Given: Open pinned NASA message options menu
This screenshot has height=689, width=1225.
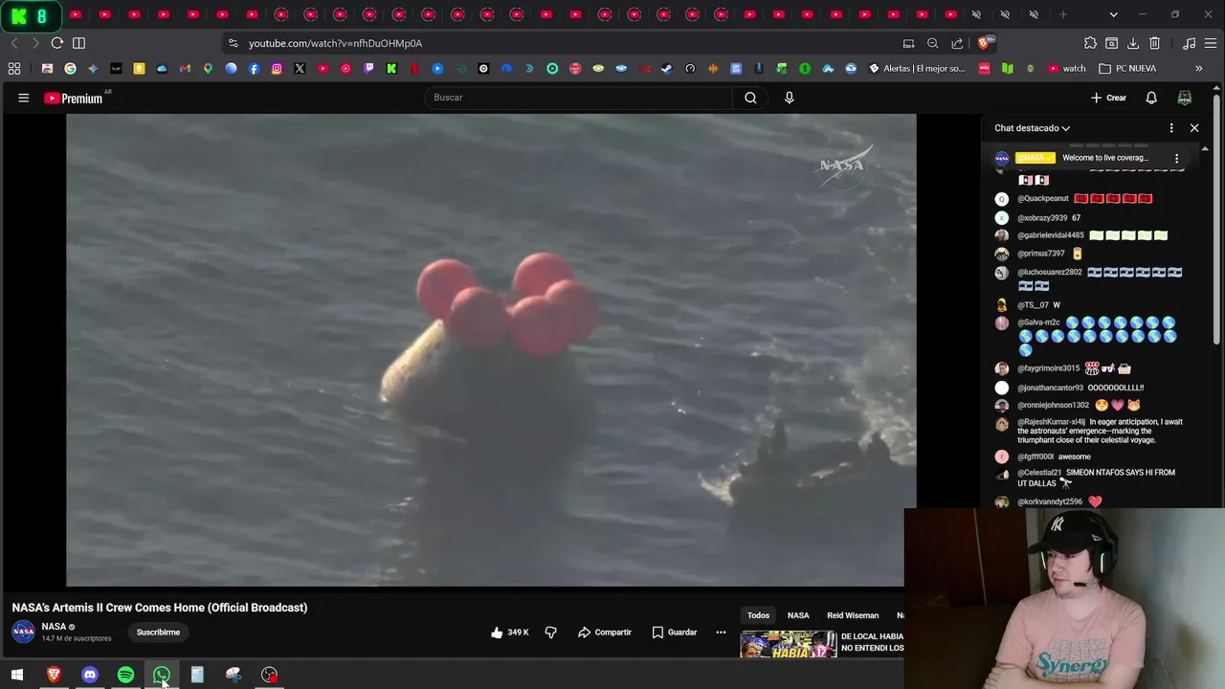Looking at the screenshot, I should pos(1177,158).
